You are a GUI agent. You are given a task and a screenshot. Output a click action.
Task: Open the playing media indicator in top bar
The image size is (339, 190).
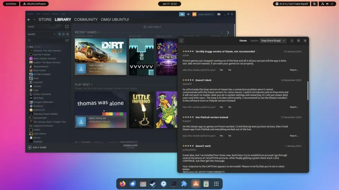point(291,4)
